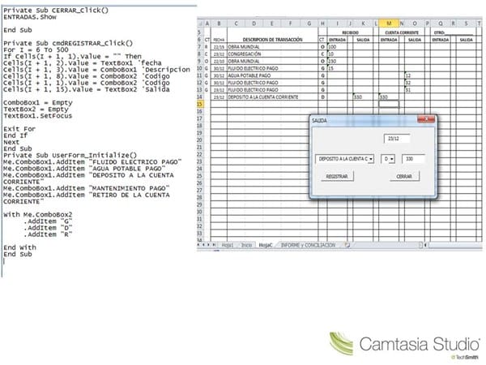Click the active empty cell in row 15
Image resolution: width=486 pixels, height=365 pixels.
pyautogui.click(x=389, y=105)
